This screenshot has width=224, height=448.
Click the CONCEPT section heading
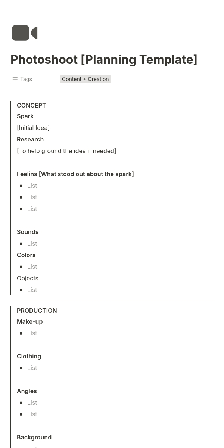click(x=31, y=105)
